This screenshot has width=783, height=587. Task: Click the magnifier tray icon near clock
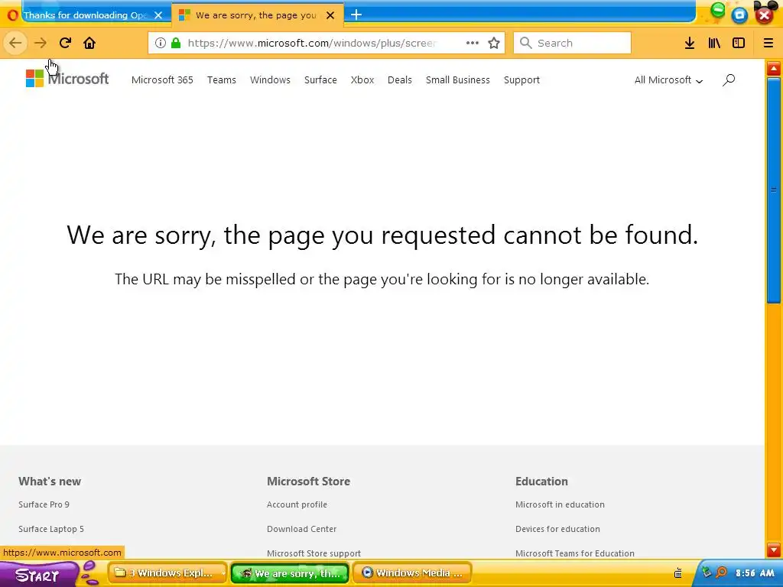721,572
